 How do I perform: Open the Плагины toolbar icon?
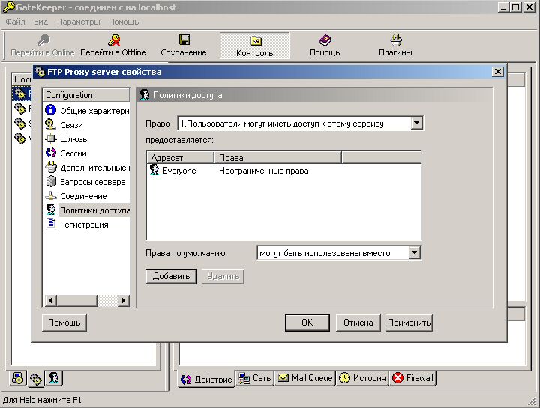[396, 40]
